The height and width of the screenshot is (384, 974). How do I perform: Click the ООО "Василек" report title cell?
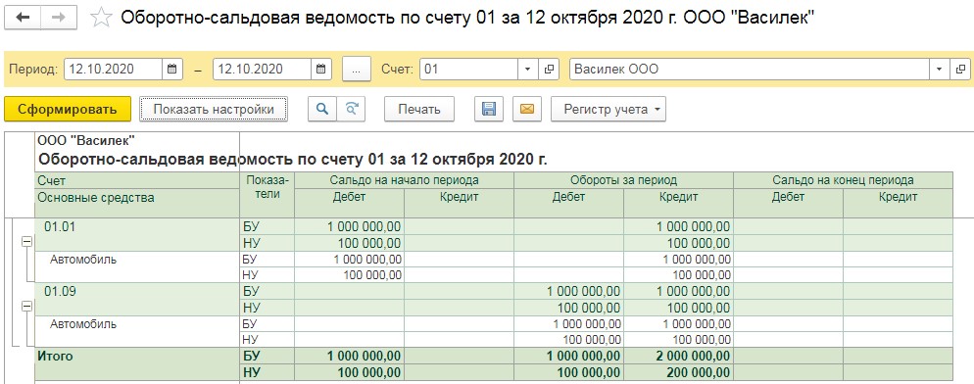pyautogui.click(x=86, y=141)
